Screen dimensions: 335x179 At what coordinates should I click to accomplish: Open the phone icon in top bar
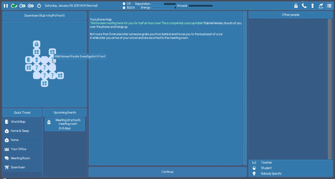tap(304, 6)
